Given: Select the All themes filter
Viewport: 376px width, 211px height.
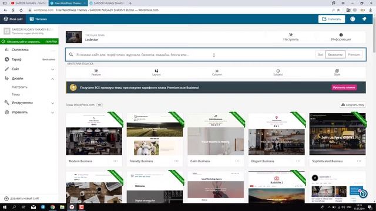Looking at the screenshot, I should 320,55.
